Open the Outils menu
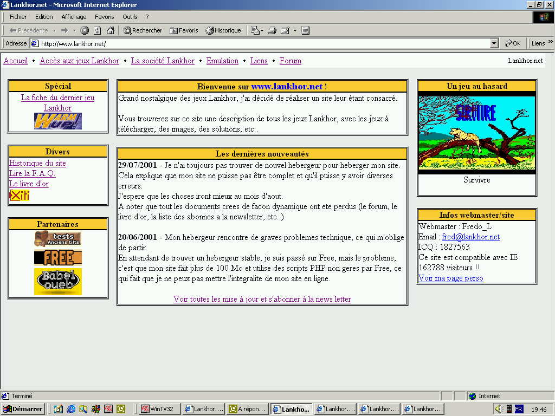Screen dimensions: 555x416 (x=130, y=17)
